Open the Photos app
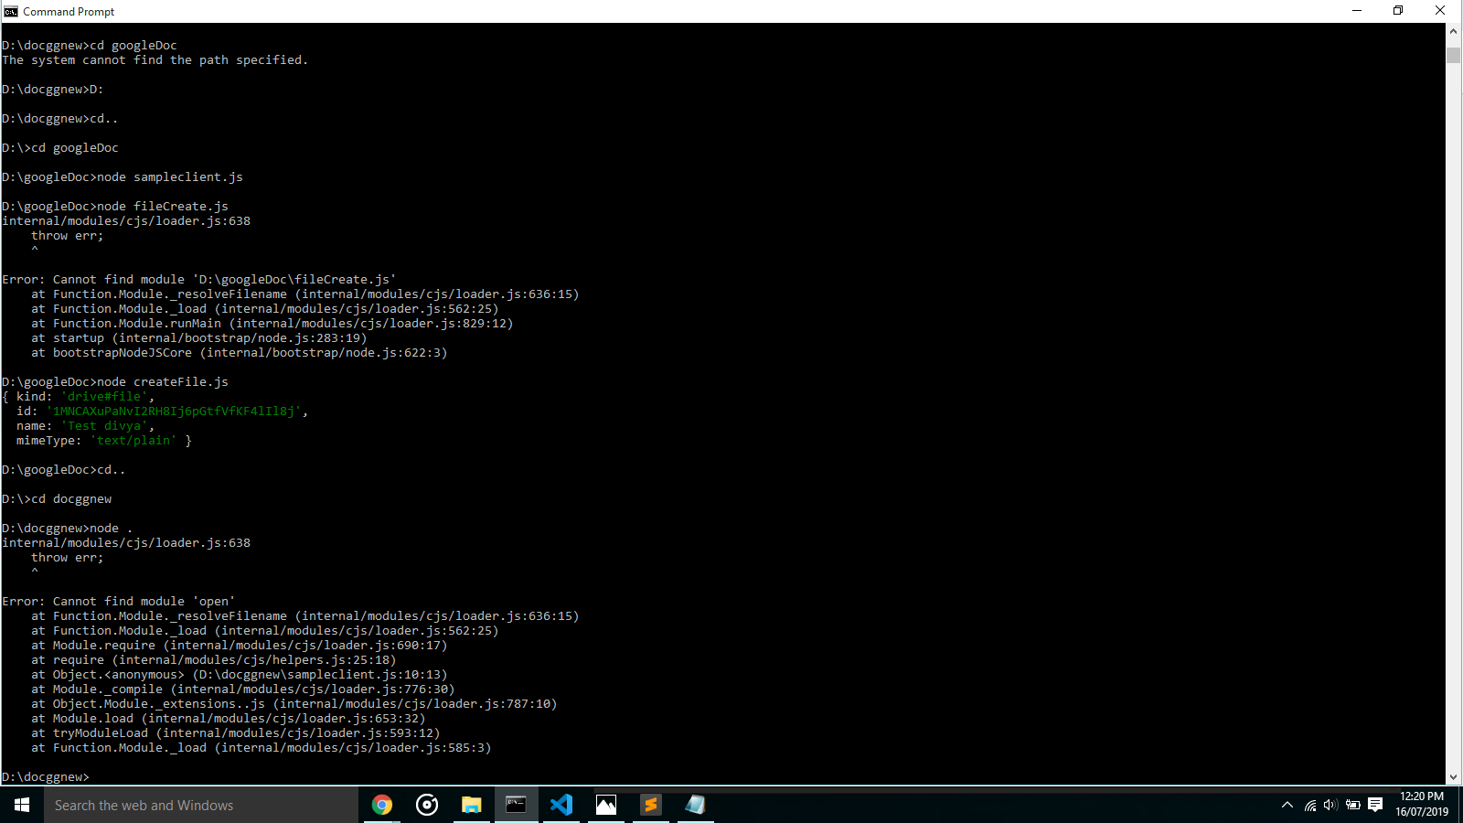This screenshot has width=1463, height=823. pos(605,805)
